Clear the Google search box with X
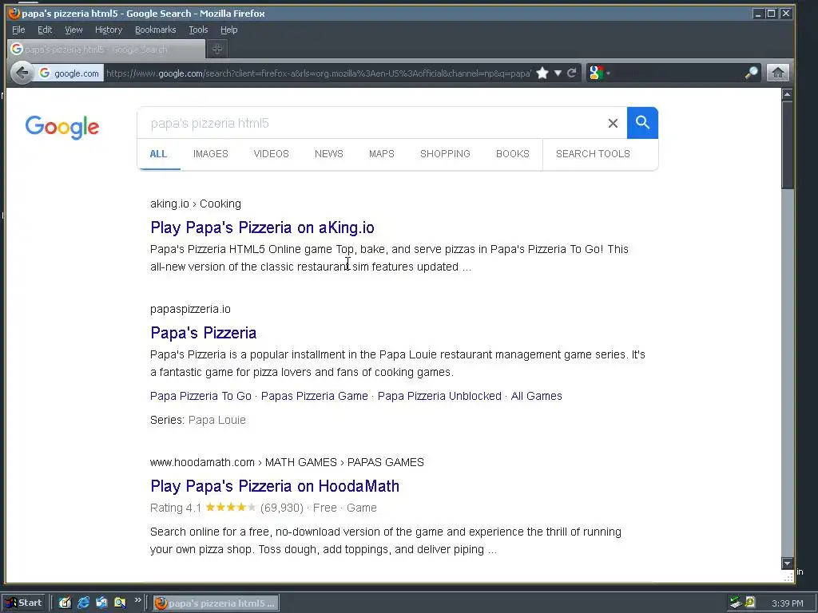This screenshot has width=818, height=613. pyautogui.click(x=613, y=123)
